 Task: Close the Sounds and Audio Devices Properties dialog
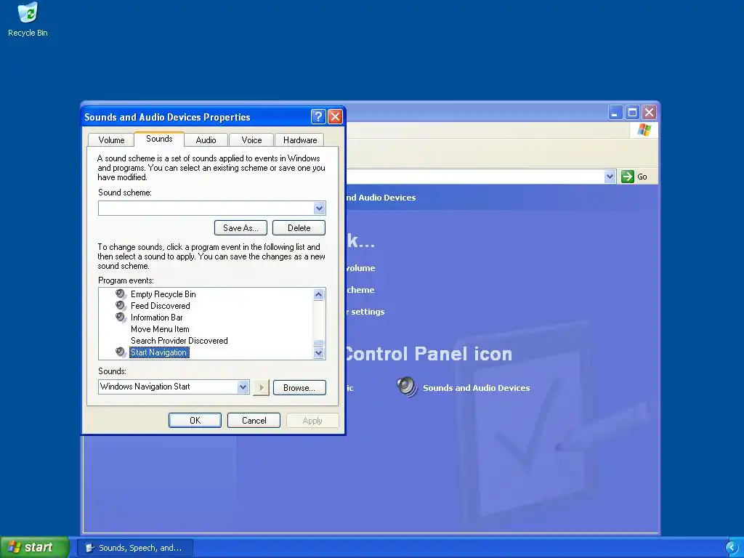(336, 117)
